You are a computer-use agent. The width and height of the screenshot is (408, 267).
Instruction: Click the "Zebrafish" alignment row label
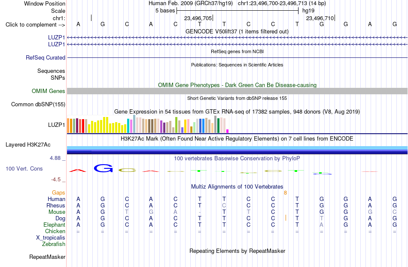54,244
